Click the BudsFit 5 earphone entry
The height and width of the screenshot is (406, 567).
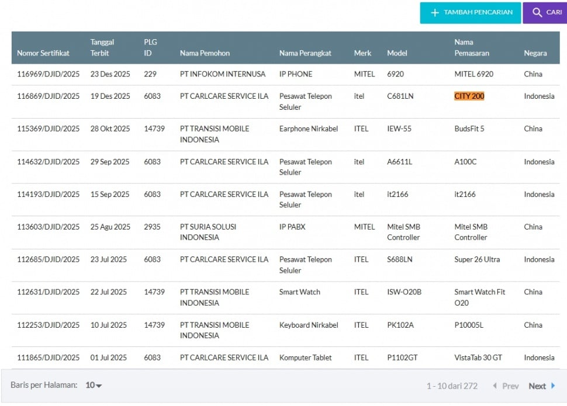pos(469,129)
